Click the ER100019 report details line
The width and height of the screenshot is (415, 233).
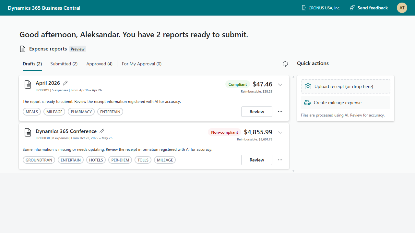pyautogui.click(x=69, y=90)
